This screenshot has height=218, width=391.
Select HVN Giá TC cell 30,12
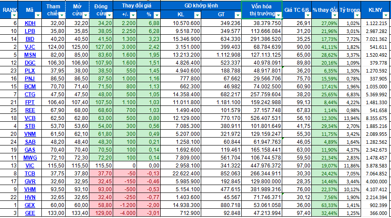(297, 197)
